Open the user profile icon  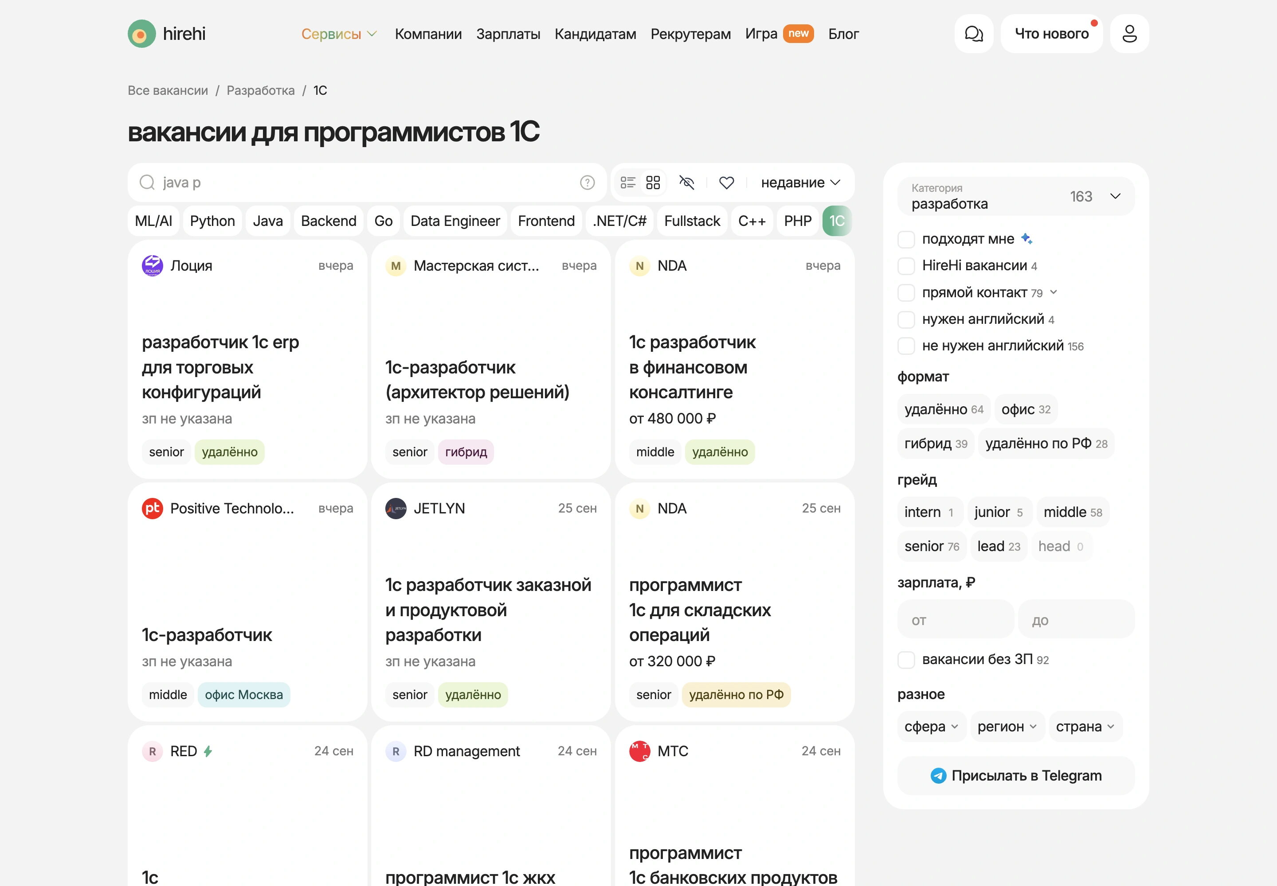1129,34
